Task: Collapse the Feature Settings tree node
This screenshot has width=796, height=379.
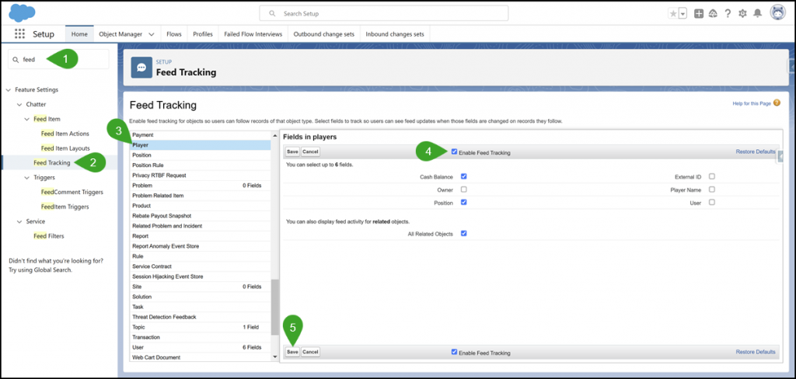Action: point(8,90)
